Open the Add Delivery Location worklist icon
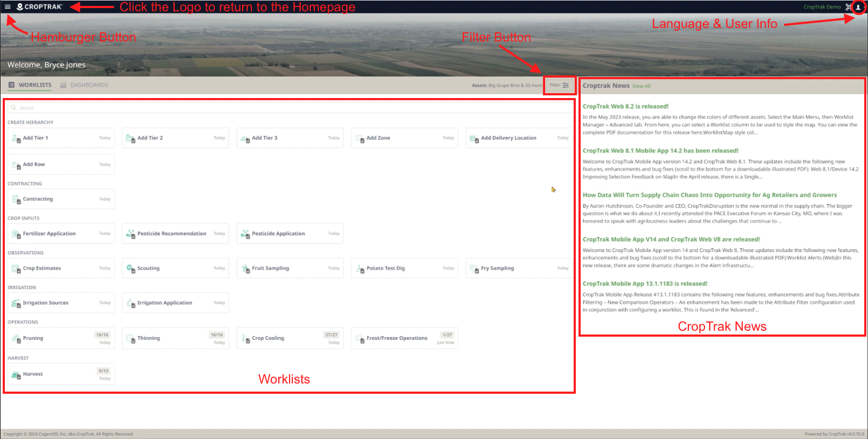Image resolution: width=868 pixels, height=439 pixels. click(x=474, y=138)
